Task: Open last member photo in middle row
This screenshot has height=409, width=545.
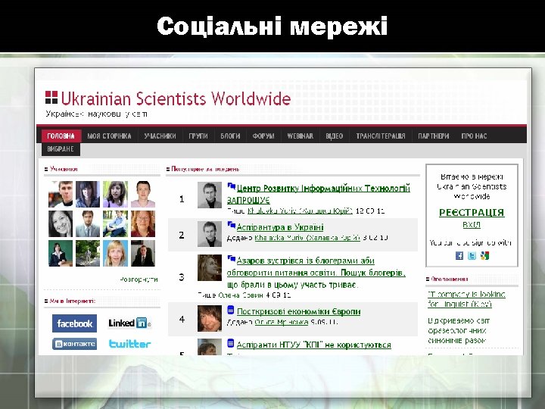Action: (143, 224)
